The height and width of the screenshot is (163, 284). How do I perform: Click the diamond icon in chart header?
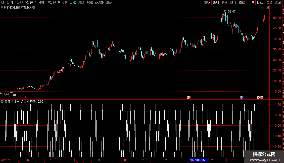262,8
